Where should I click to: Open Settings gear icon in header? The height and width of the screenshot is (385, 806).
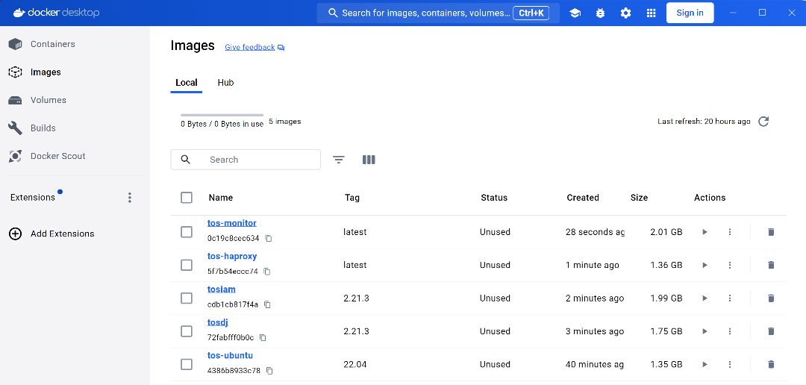(x=625, y=13)
